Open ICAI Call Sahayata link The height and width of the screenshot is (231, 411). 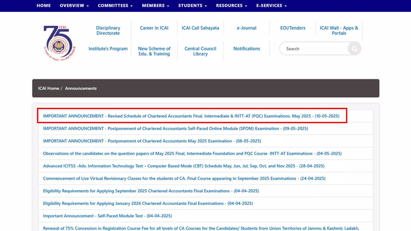(200, 28)
